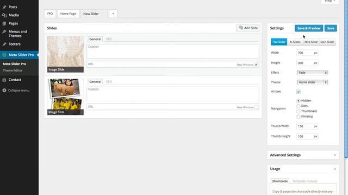Click the first slide textured thumbnail

(65, 54)
